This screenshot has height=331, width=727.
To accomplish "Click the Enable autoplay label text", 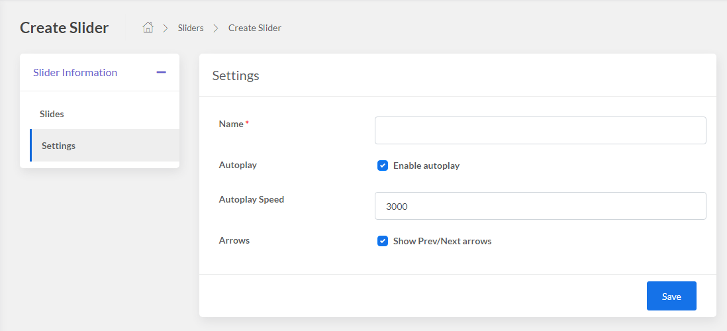I will tap(426, 165).
